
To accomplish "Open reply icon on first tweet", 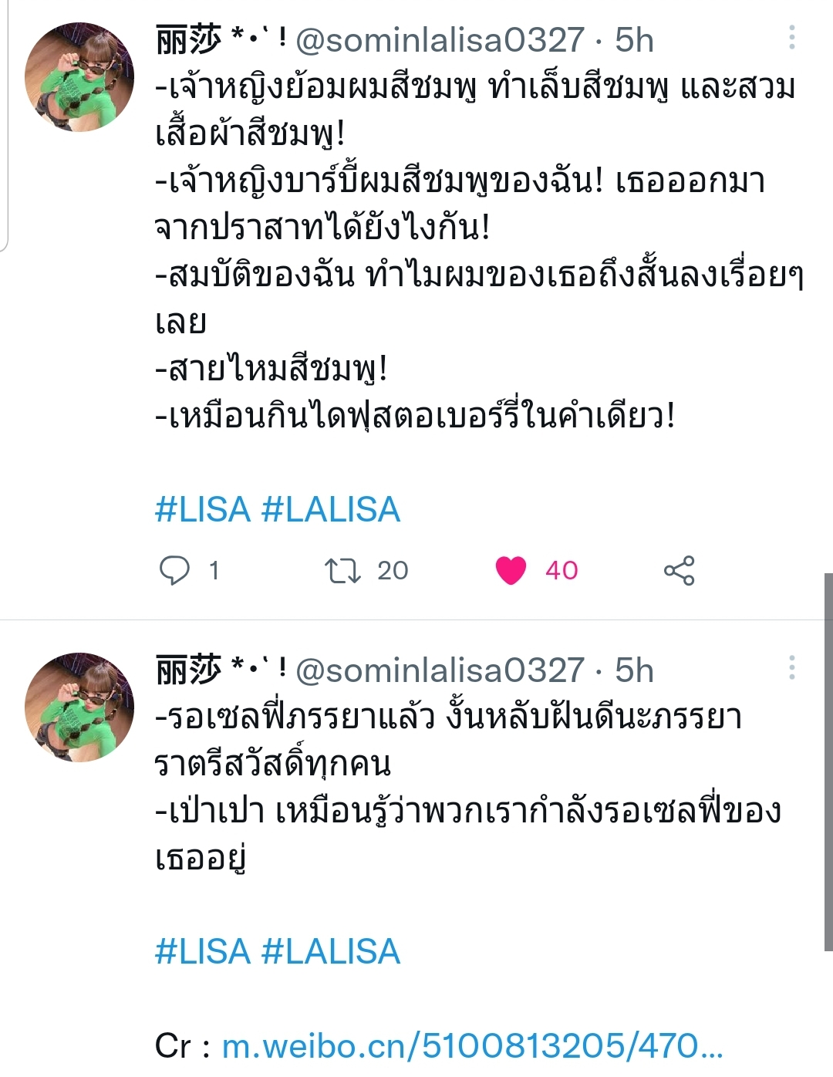I will pyautogui.click(x=174, y=571).
